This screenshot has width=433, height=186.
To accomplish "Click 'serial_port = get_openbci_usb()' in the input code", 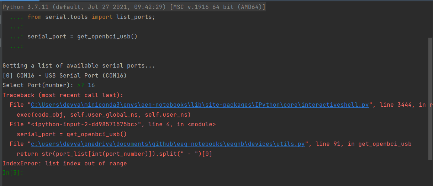I will [83, 37].
